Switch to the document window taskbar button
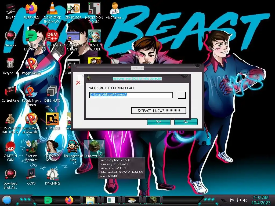The image size is (275, 206). pos(111,200)
